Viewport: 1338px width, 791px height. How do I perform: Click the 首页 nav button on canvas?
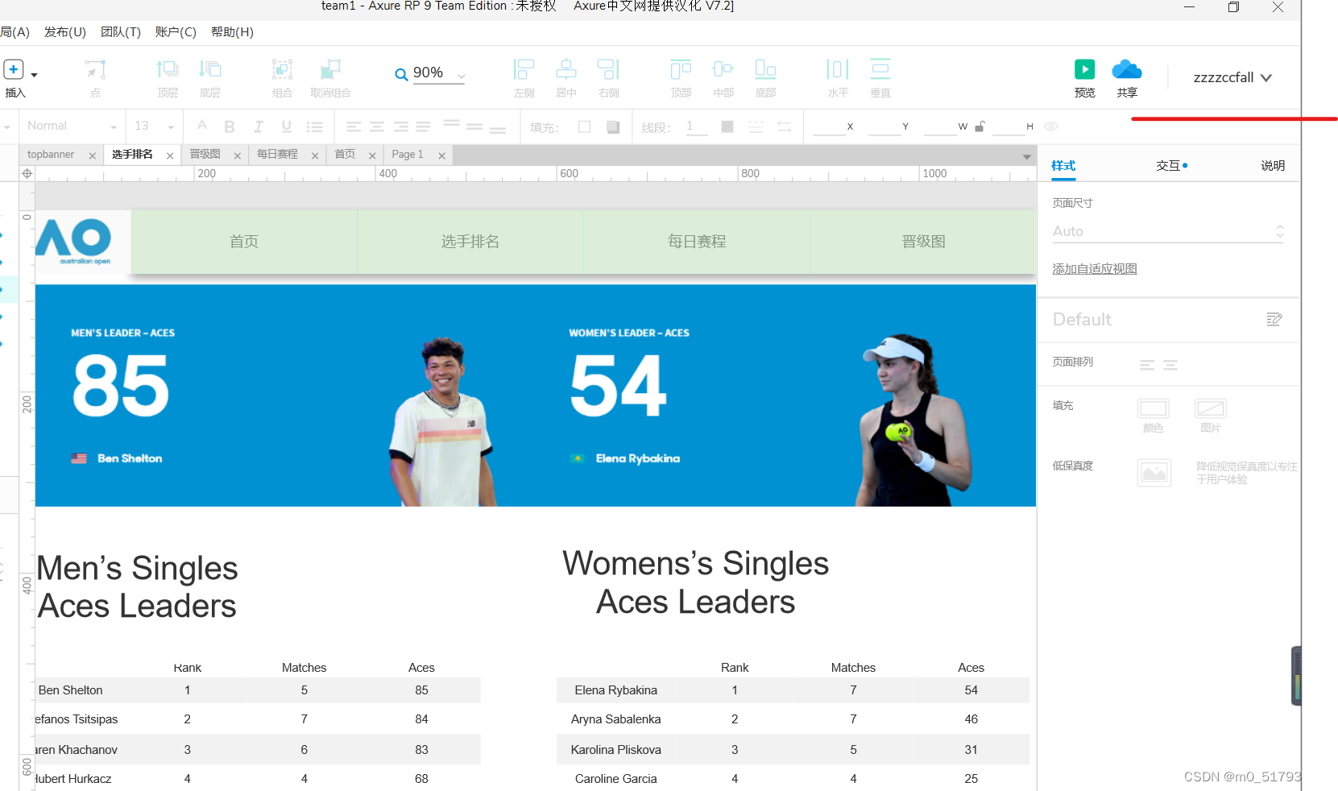pos(244,242)
